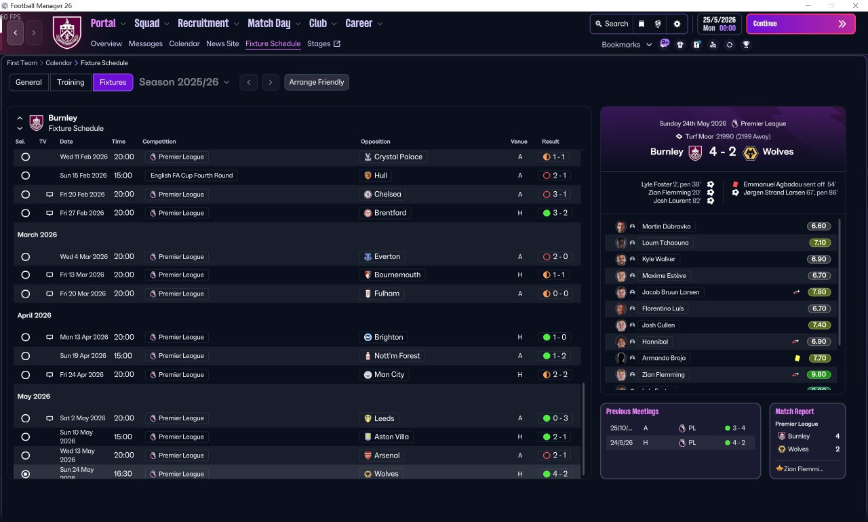868x522 pixels.
Task: Click the Burnley crest in match summary
Action: coord(695,152)
